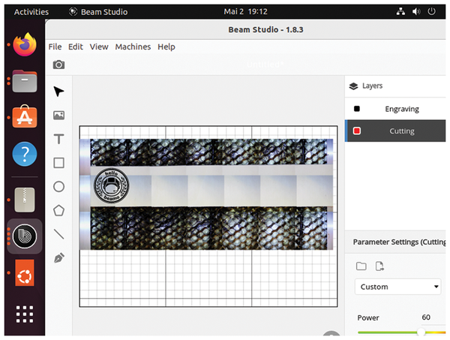Select the Engraving layer

pos(395,109)
